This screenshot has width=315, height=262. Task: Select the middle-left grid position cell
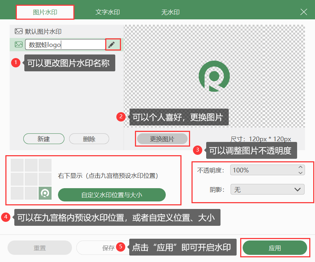click(x=17, y=179)
